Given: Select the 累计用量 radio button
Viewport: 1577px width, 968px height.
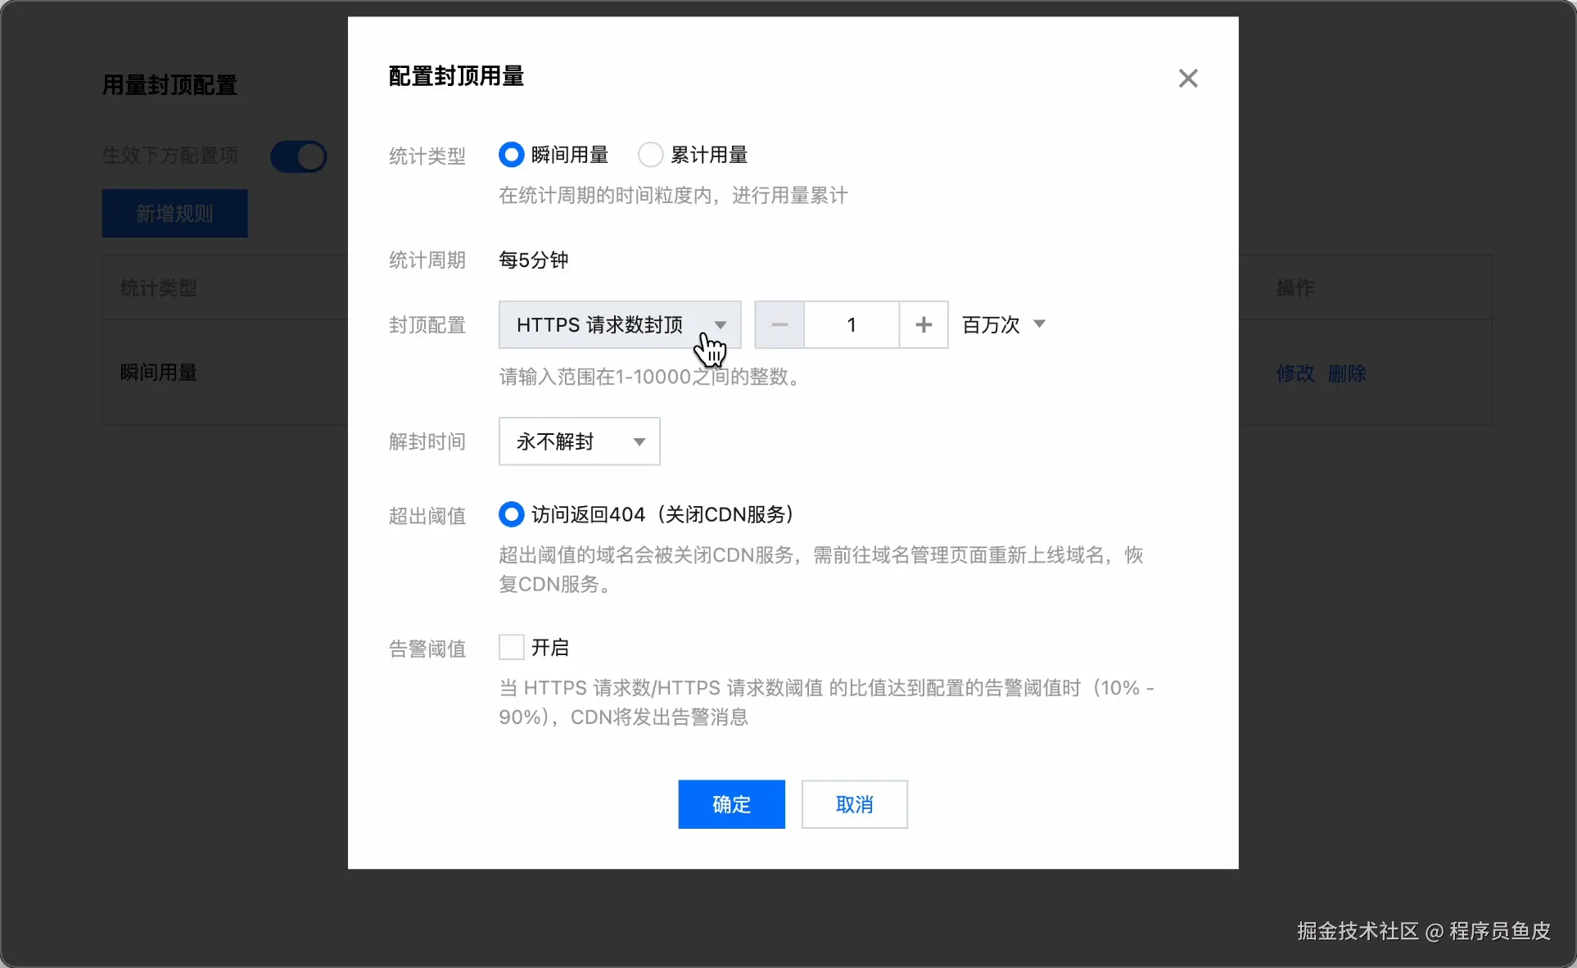Looking at the screenshot, I should click(651, 155).
